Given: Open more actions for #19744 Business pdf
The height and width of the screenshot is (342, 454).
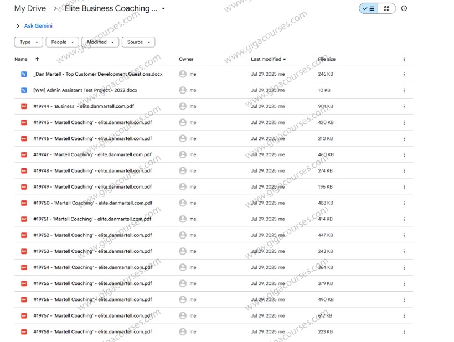Looking at the screenshot, I should [404, 106].
